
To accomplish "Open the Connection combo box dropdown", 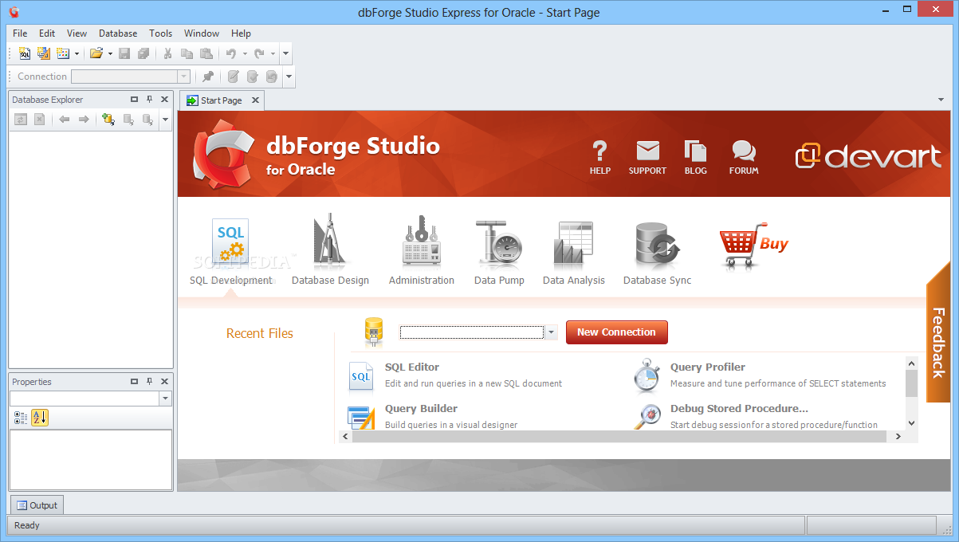I will coord(184,77).
